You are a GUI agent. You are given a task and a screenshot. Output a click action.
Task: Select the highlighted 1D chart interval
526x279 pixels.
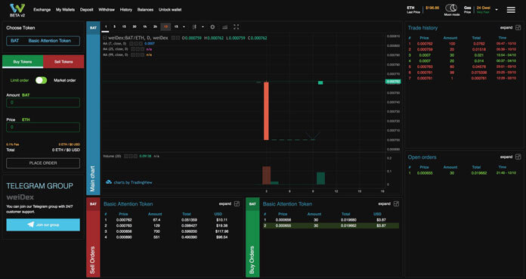[166, 27]
